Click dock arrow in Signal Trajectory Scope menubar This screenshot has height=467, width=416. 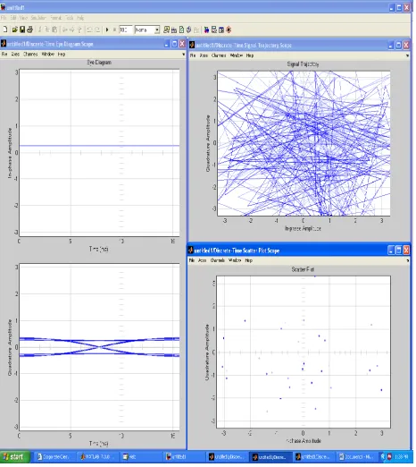(x=408, y=56)
